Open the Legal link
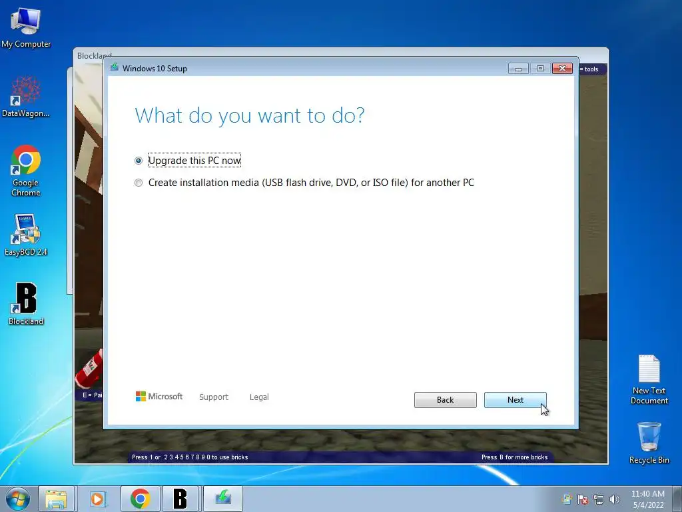The width and height of the screenshot is (682, 512). (x=259, y=397)
